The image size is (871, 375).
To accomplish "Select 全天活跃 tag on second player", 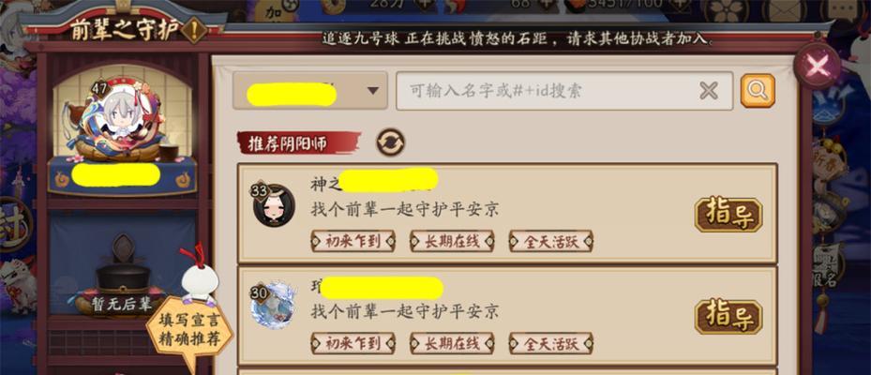I will pos(551,344).
